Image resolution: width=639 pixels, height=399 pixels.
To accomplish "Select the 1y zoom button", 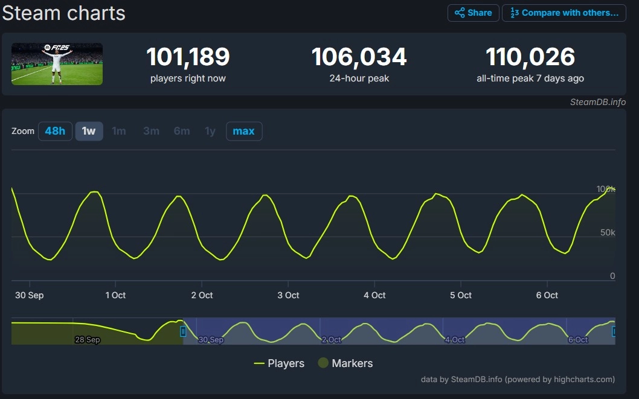I will pyautogui.click(x=210, y=131).
